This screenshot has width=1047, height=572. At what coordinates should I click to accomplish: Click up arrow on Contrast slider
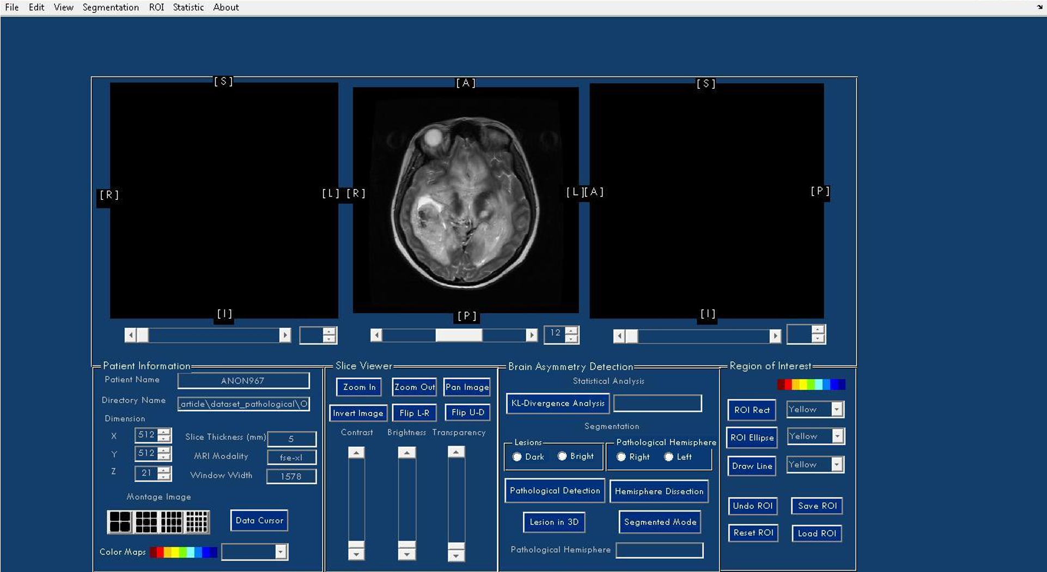(x=356, y=453)
